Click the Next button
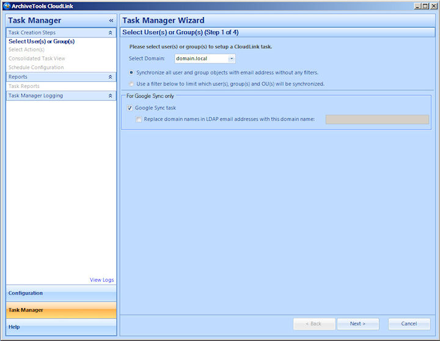The height and width of the screenshot is (341, 440). click(358, 324)
